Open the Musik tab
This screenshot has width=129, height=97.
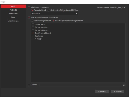click(x=13, y=6)
